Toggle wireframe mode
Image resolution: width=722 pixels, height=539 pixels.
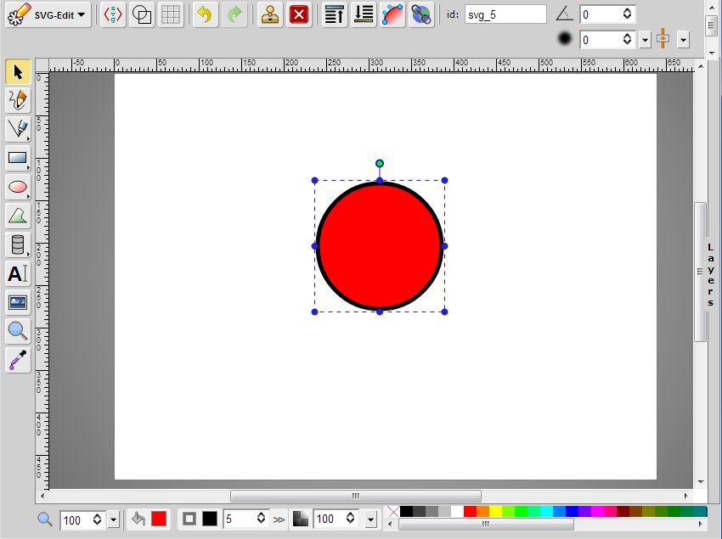(x=142, y=14)
